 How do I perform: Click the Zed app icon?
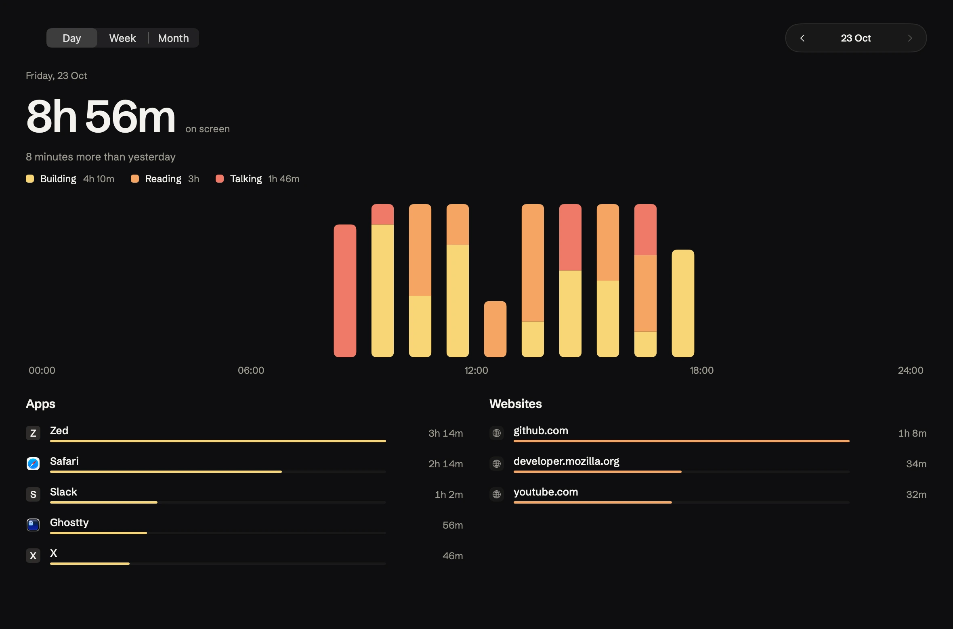[x=33, y=433]
